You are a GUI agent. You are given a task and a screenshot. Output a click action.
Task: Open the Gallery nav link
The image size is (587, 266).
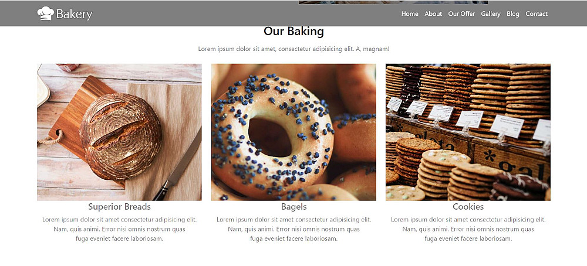[490, 14]
